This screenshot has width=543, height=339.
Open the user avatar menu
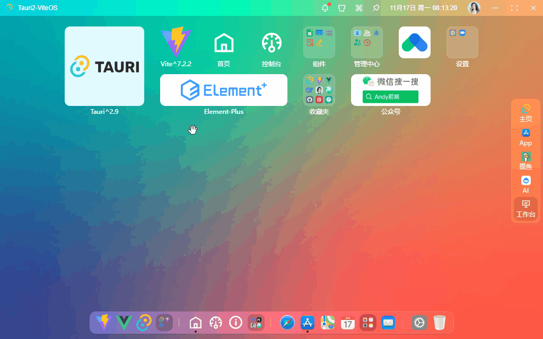click(474, 8)
